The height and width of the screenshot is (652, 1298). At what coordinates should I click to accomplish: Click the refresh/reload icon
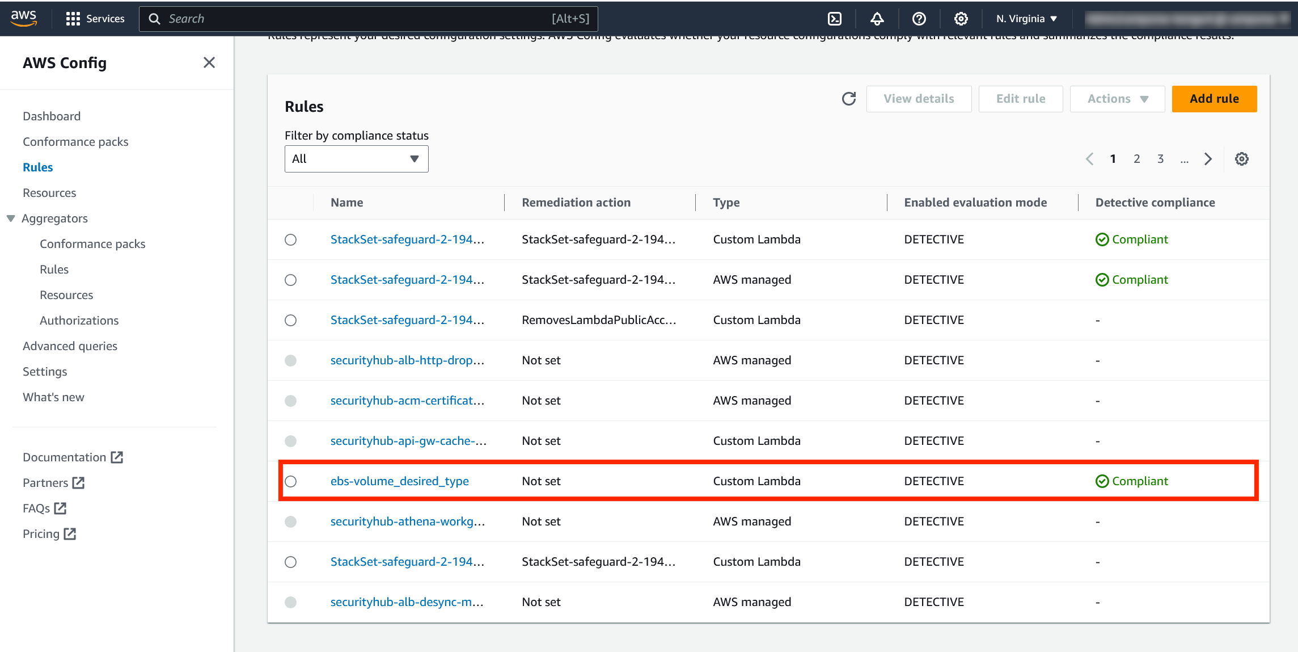(849, 99)
